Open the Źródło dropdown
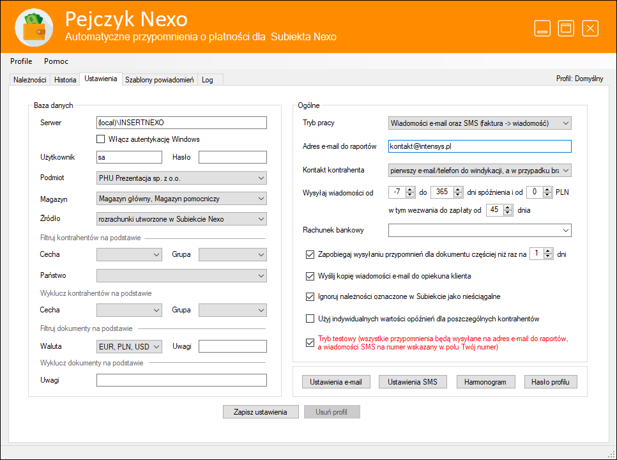The width and height of the screenshot is (617, 460). (181, 218)
